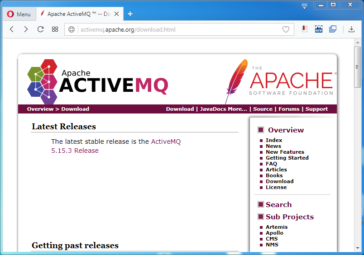Image resolution: width=364 pixels, height=255 pixels.
Task: Open Support in the navigation bar
Action: tap(316, 109)
